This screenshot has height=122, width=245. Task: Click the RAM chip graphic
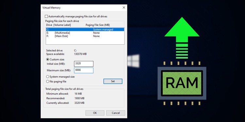[182, 83]
